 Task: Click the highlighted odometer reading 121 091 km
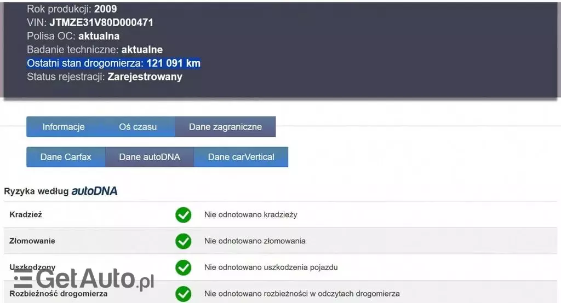(173, 63)
